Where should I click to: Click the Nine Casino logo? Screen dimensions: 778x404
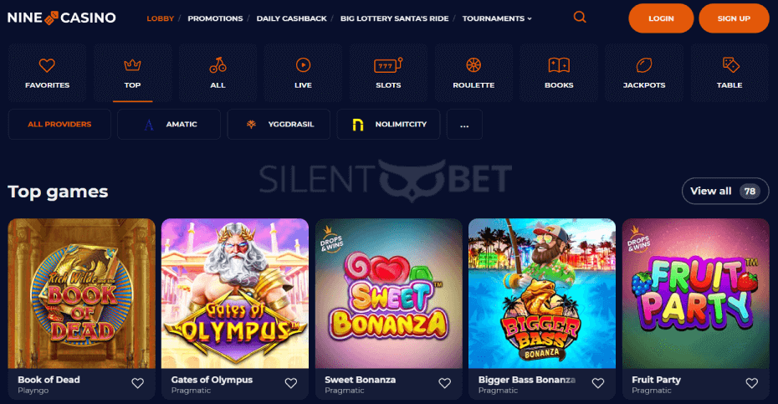[x=62, y=18]
